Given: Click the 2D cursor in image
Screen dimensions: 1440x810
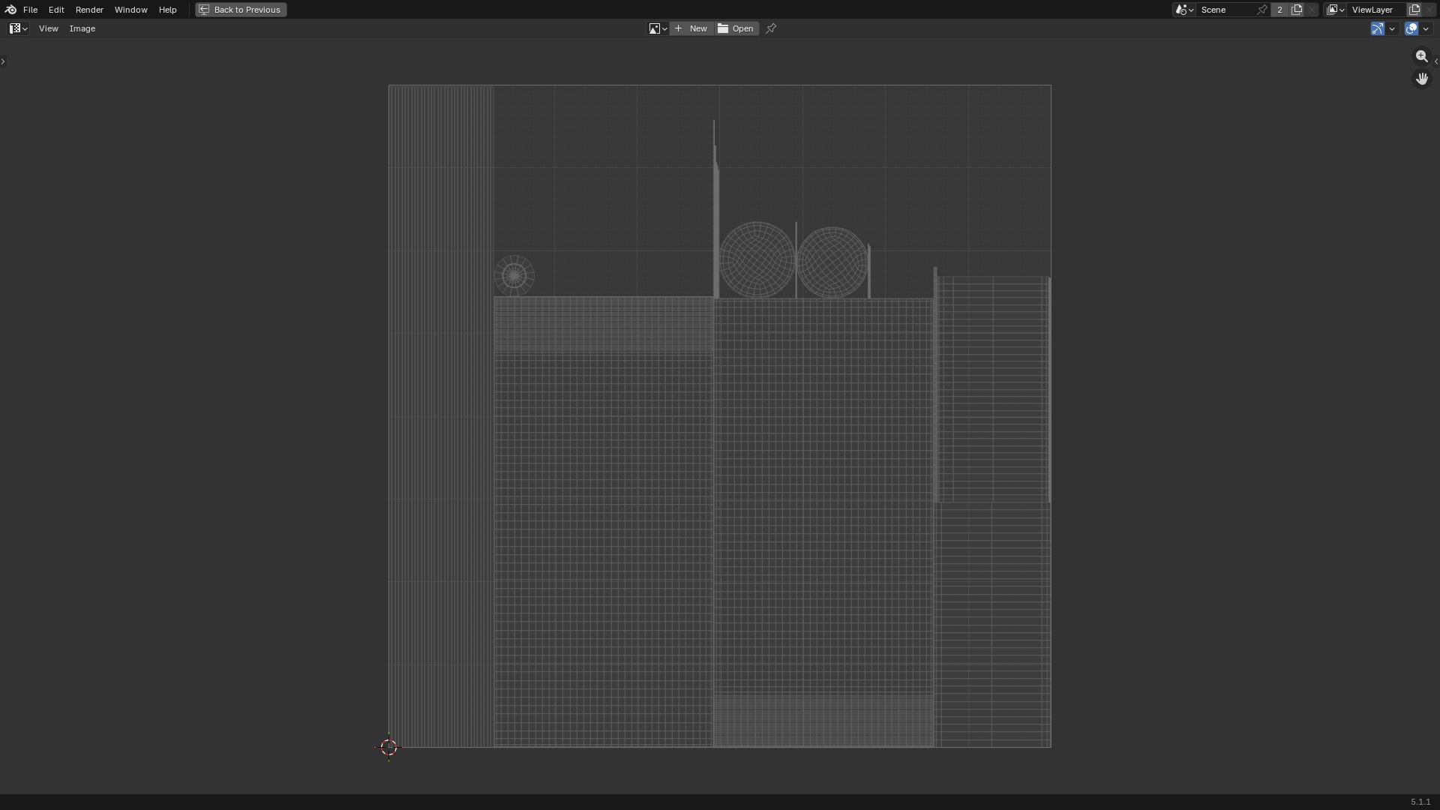Looking at the screenshot, I should [388, 747].
